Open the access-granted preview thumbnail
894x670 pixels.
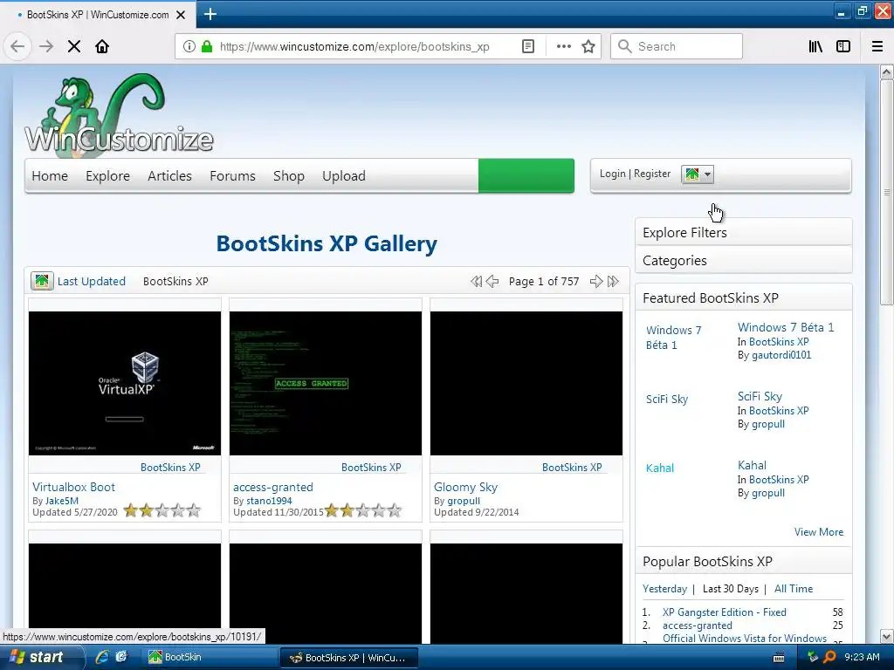click(326, 383)
